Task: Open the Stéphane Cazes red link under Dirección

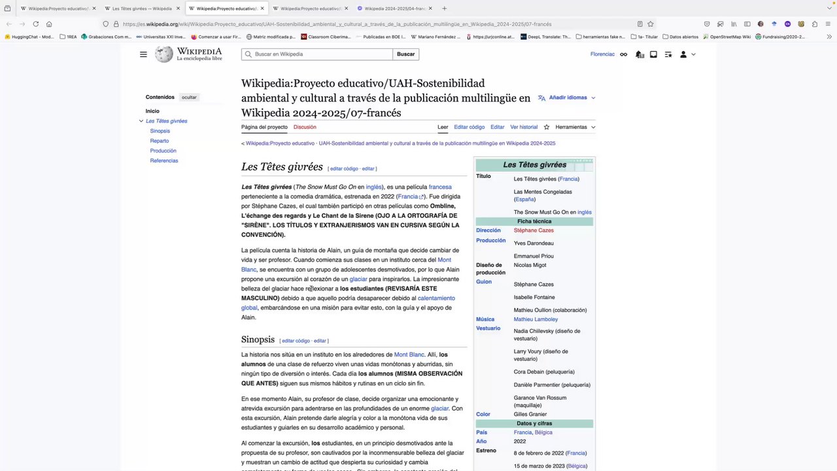Action: 534,230
